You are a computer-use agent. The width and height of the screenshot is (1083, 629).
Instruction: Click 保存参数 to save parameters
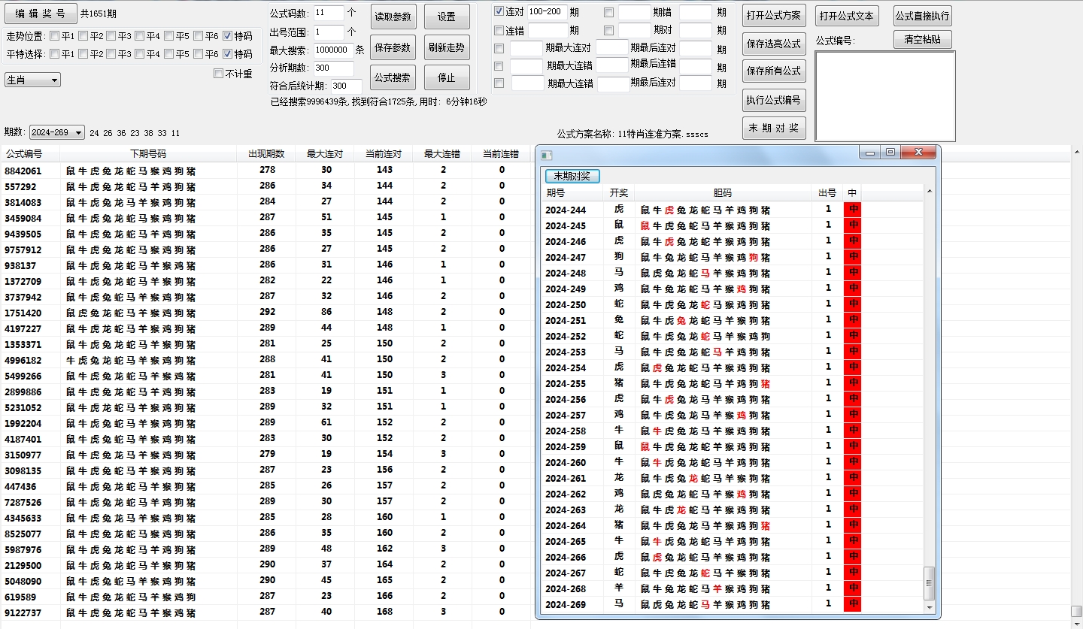point(393,45)
